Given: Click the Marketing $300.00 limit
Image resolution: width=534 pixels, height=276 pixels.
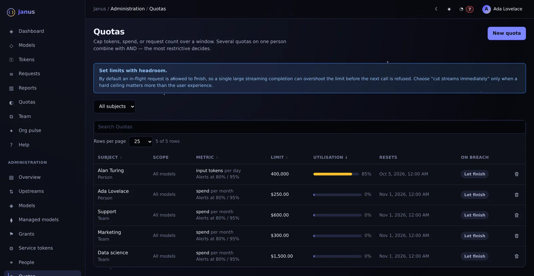Looking at the screenshot, I should [280, 236].
